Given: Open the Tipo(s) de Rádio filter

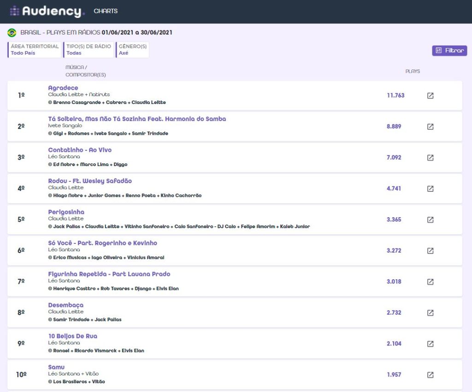Looking at the screenshot, I should point(88,50).
